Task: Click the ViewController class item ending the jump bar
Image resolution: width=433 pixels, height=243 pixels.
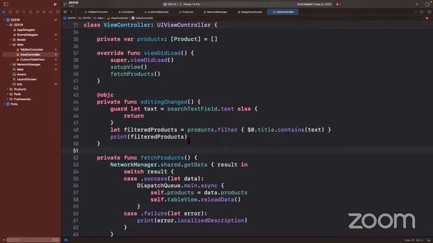Action: [x=143, y=18]
